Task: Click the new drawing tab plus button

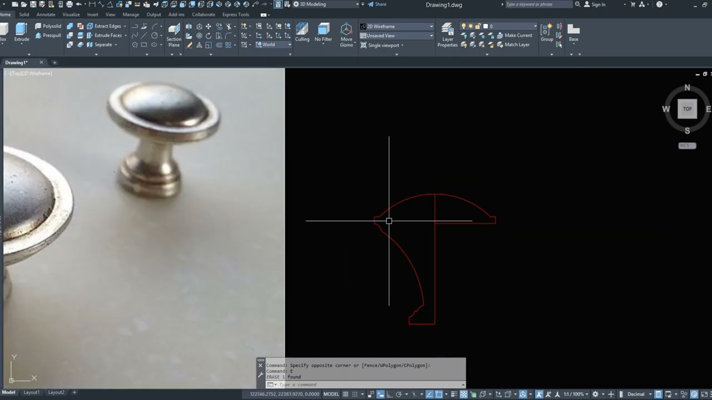Action: point(55,63)
